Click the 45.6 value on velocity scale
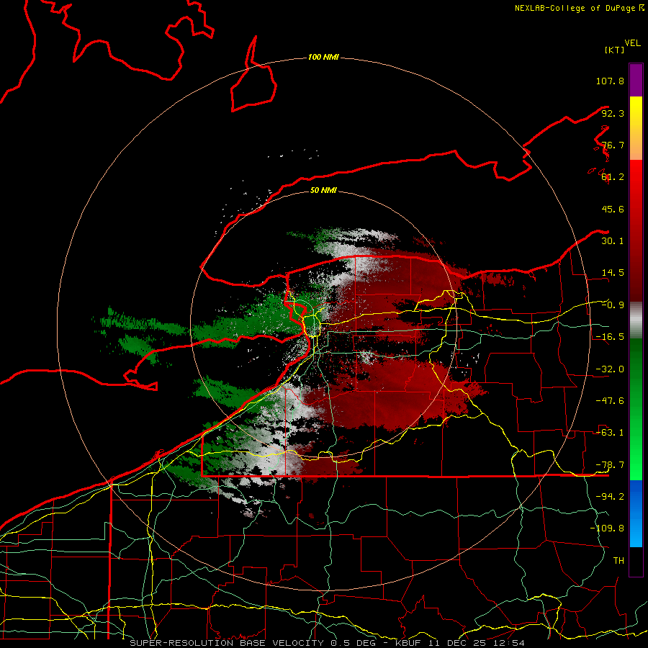This screenshot has height=648, width=648. pos(613,209)
